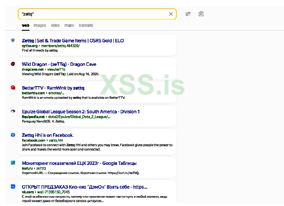Click kurl.ru zeTtQ URL
The image size is (284, 206).
tap(34, 168)
